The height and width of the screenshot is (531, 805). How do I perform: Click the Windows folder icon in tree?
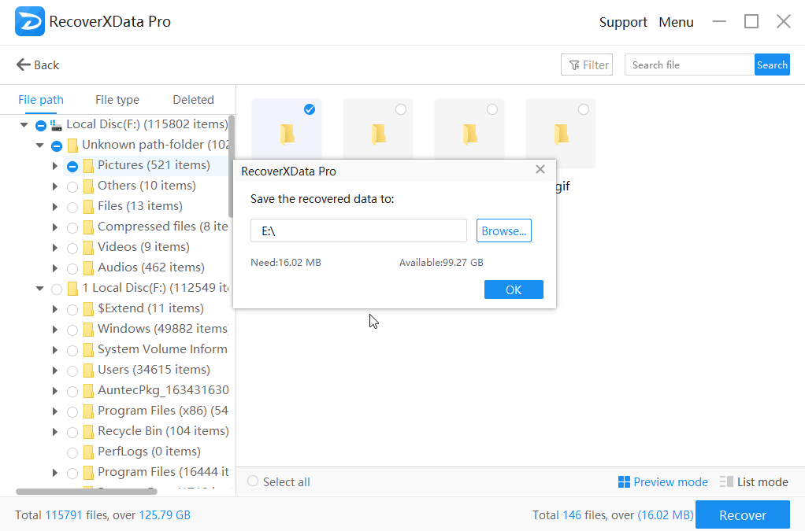coord(88,330)
